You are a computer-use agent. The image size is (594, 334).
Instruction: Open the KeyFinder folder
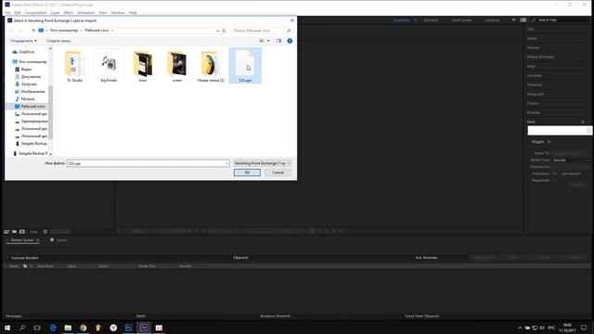(x=109, y=66)
